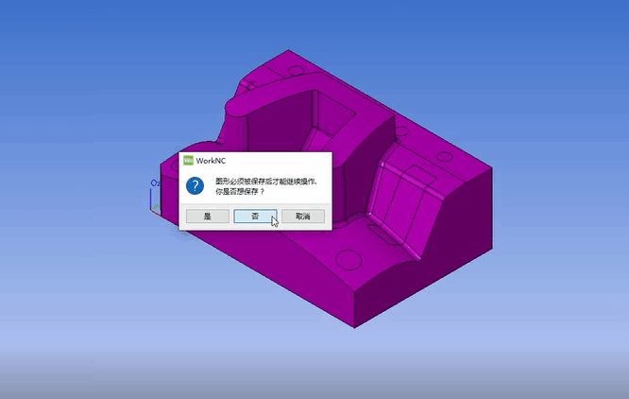Click the green WorkNC logo icon
The width and height of the screenshot is (629, 399).
(188, 161)
